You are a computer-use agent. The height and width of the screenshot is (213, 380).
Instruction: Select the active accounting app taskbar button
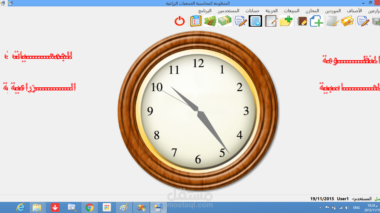click(x=159, y=207)
